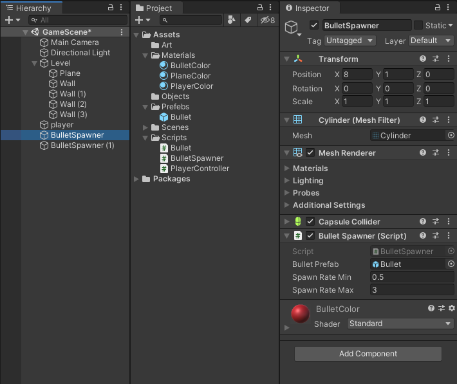Open the Tag dropdown showing Untagged

click(350, 41)
